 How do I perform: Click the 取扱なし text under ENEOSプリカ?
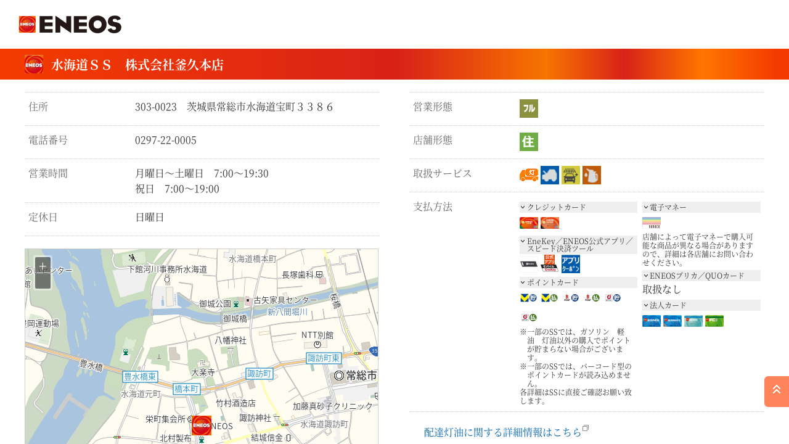tap(662, 289)
